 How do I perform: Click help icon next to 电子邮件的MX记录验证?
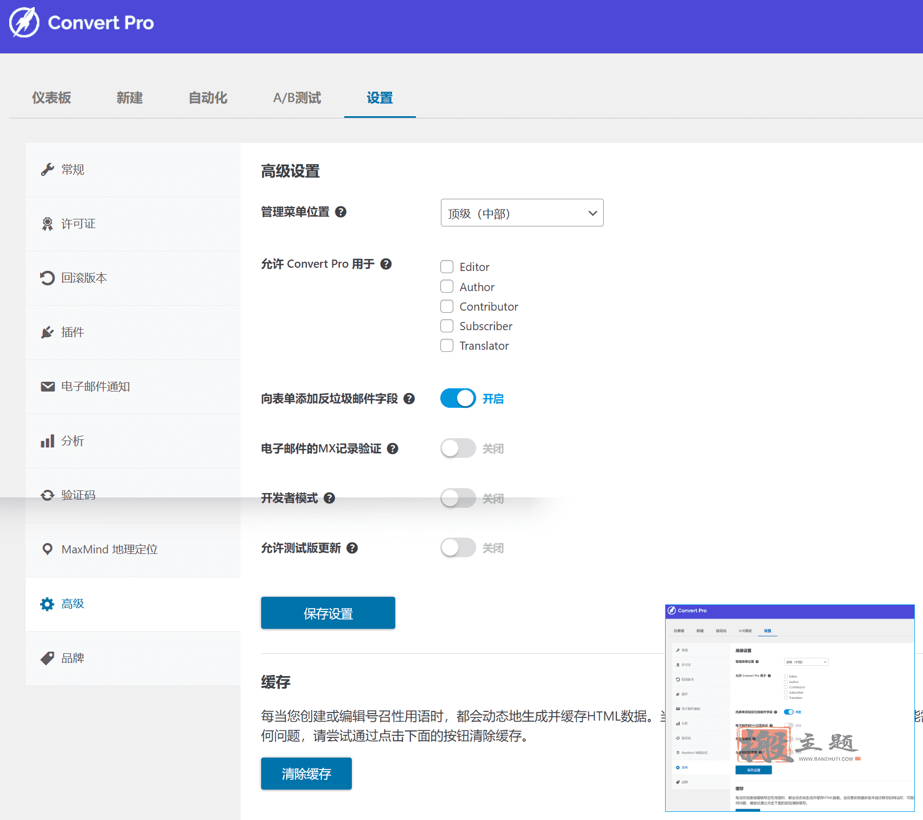(x=393, y=449)
